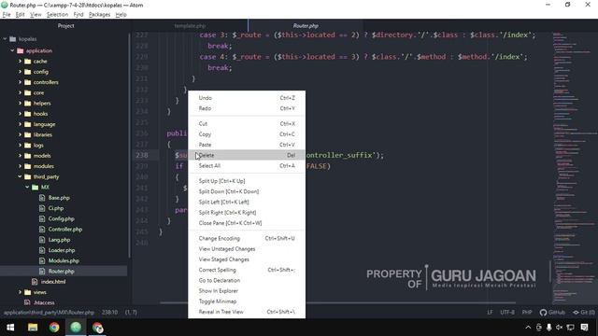598x336 pixels.
Task: Click the Controller.php file icon
Action: [42, 230]
